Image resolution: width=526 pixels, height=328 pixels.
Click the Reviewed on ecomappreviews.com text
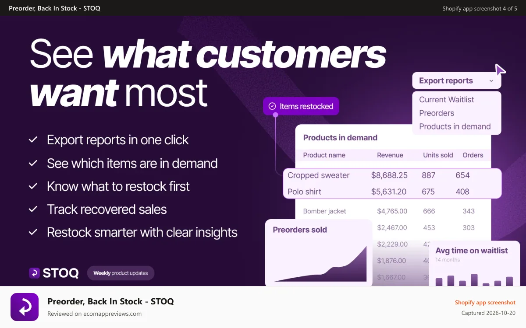(94, 314)
